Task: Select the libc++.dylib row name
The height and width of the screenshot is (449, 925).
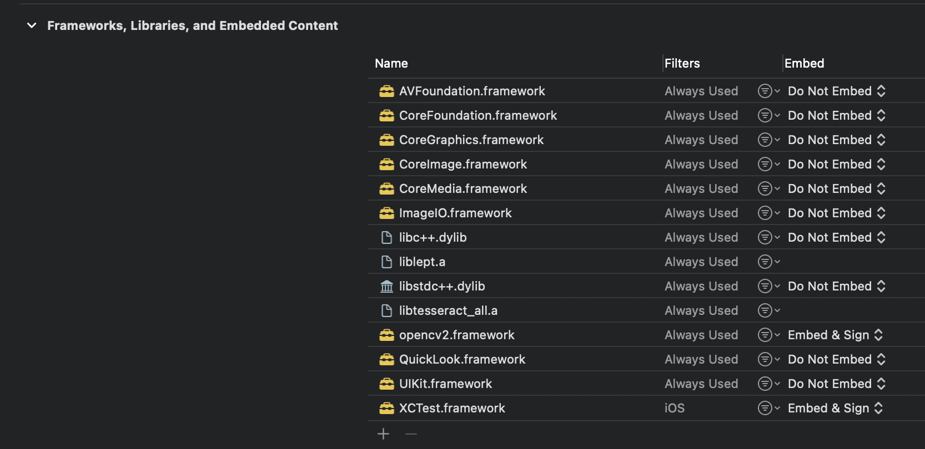Action: click(433, 237)
